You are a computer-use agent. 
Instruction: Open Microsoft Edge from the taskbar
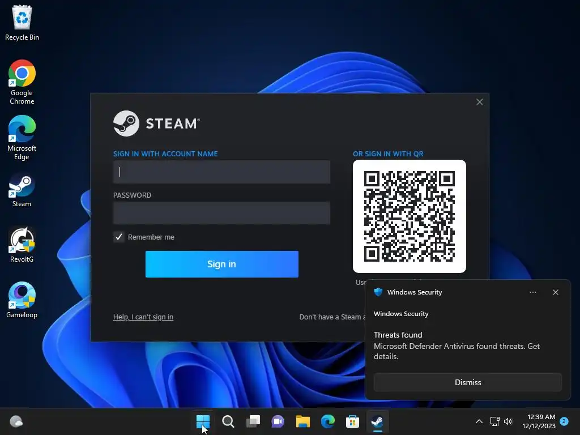coord(328,421)
